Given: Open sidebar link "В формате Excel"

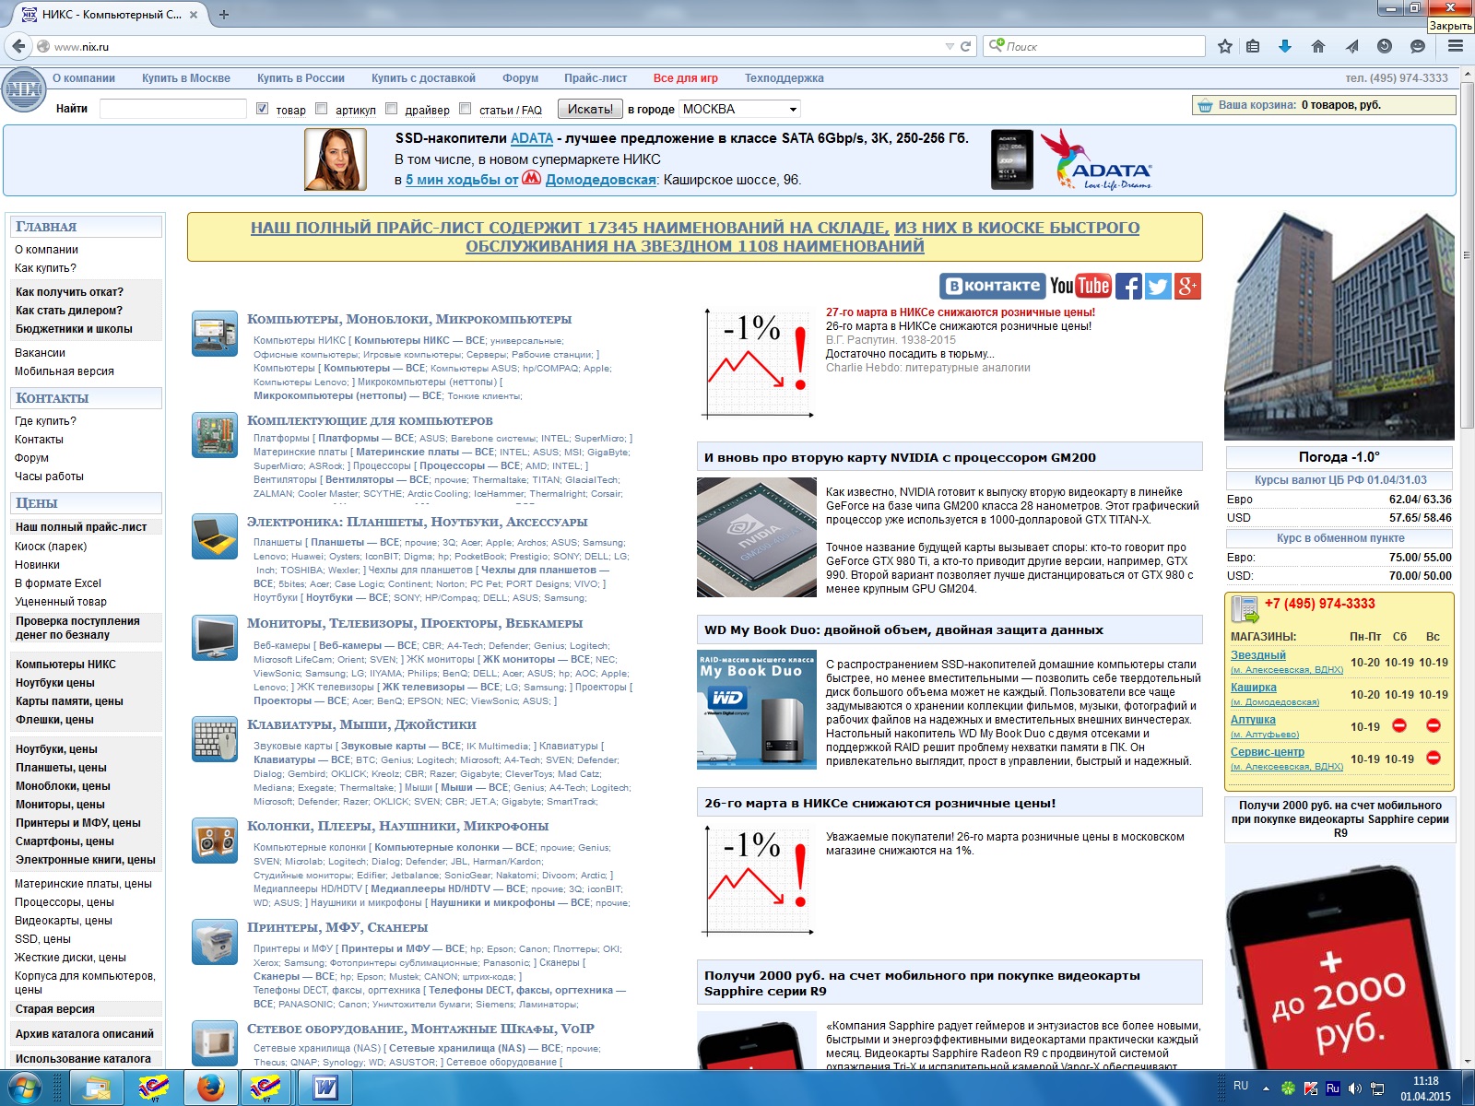Looking at the screenshot, I should pyautogui.click(x=58, y=583).
